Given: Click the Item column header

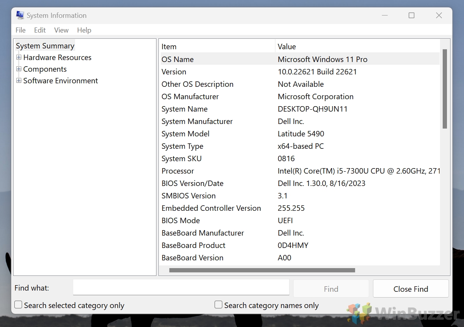Looking at the screenshot, I should (x=218, y=46).
